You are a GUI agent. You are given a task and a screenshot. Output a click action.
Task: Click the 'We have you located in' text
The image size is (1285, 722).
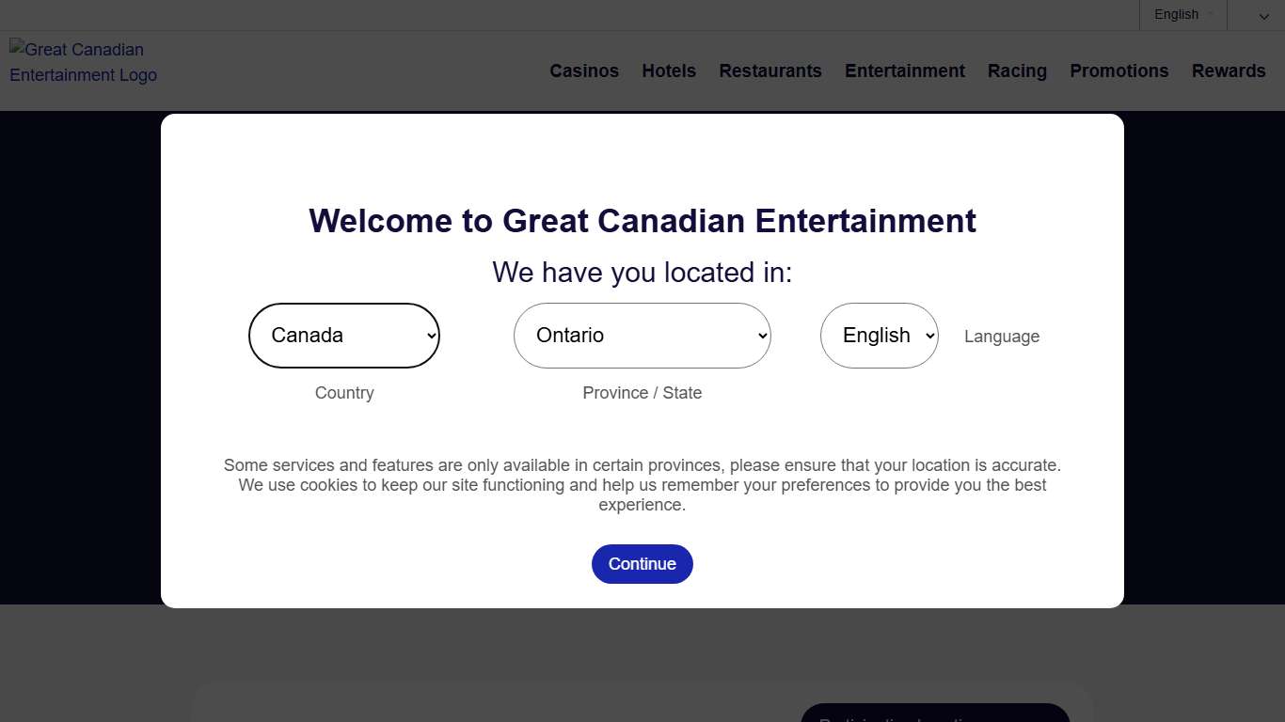(642, 273)
